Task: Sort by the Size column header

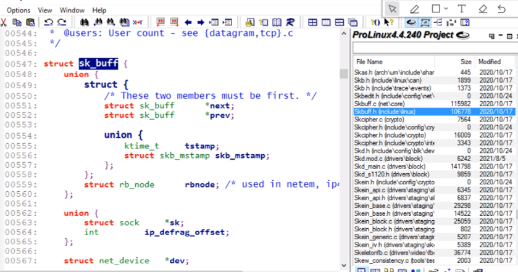Action: pyautogui.click(x=454, y=62)
